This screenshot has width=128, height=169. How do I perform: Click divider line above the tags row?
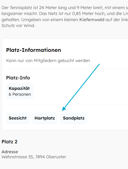tap(67, 105)
